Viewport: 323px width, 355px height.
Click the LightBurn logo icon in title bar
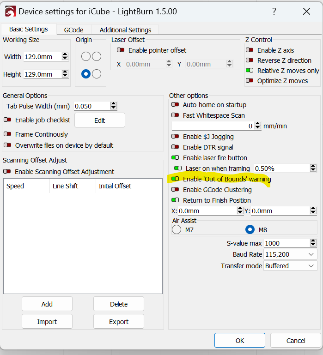[11, 12]
